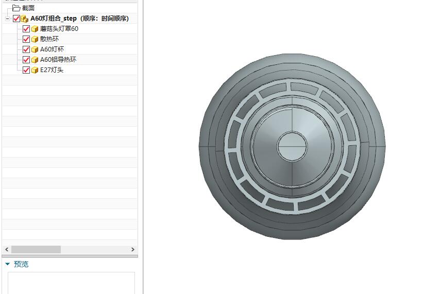Image resolution: width=440 pixels, height=294 pixels.
Task: Collapse the 预览 preview section
Action: (8, 264)
